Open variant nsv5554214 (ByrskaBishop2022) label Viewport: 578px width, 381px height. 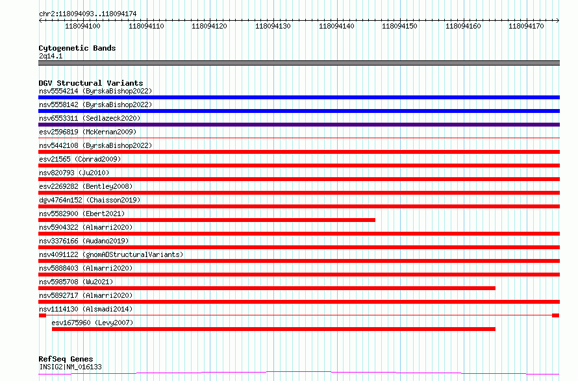click(95, 91)
